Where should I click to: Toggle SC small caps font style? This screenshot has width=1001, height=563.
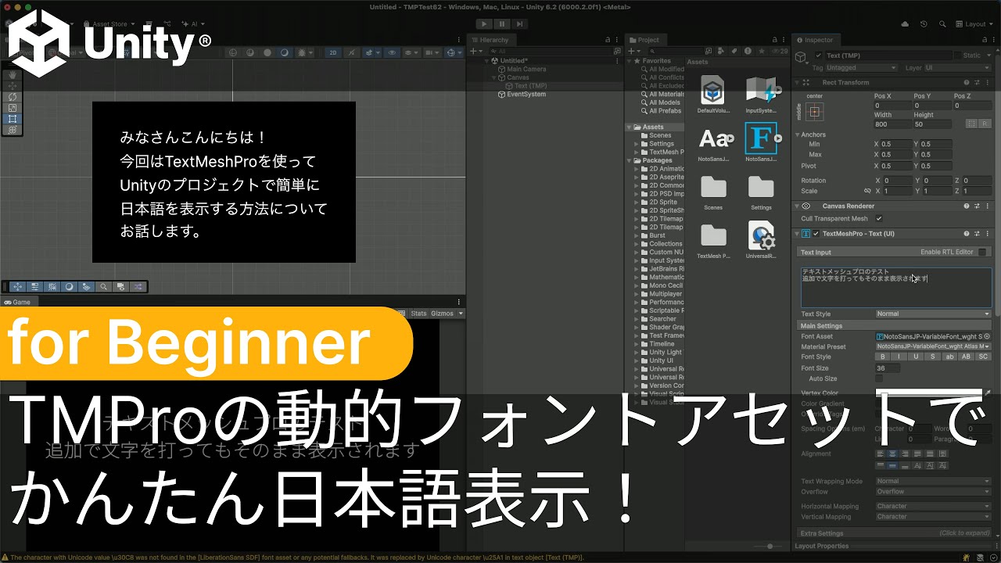(984, 357)
